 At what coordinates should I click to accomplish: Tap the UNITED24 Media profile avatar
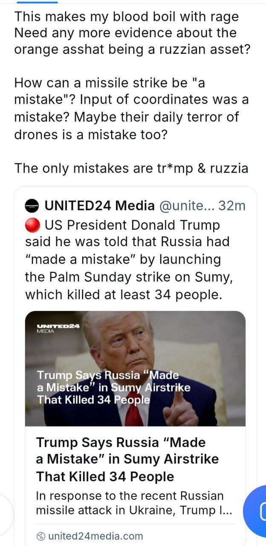32,206
